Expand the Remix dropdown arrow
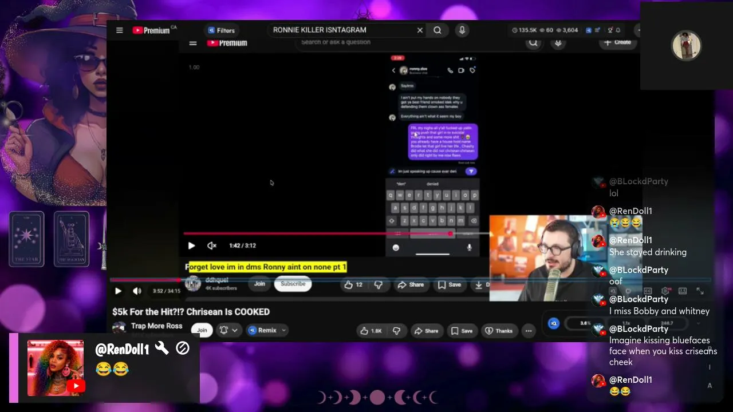This screenshot has height=412, width=733. 283,330
